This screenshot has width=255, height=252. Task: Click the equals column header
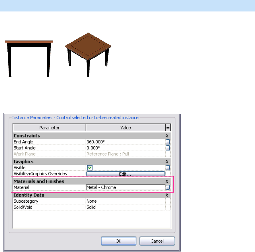[168, 128]
